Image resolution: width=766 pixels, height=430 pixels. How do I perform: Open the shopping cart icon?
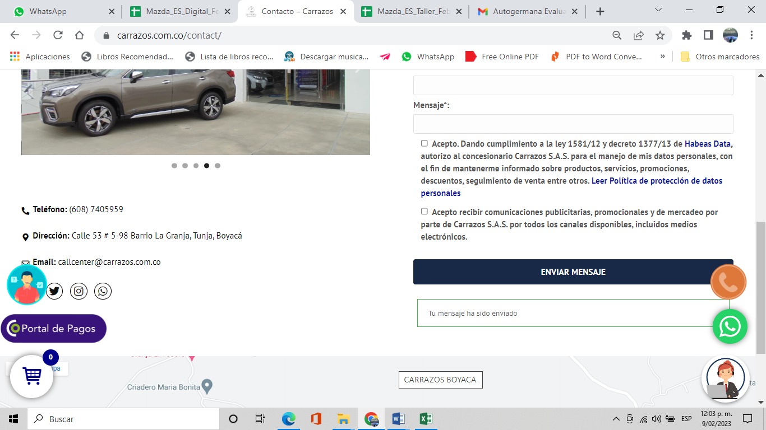pyautogui.click(x=32, y=376)
